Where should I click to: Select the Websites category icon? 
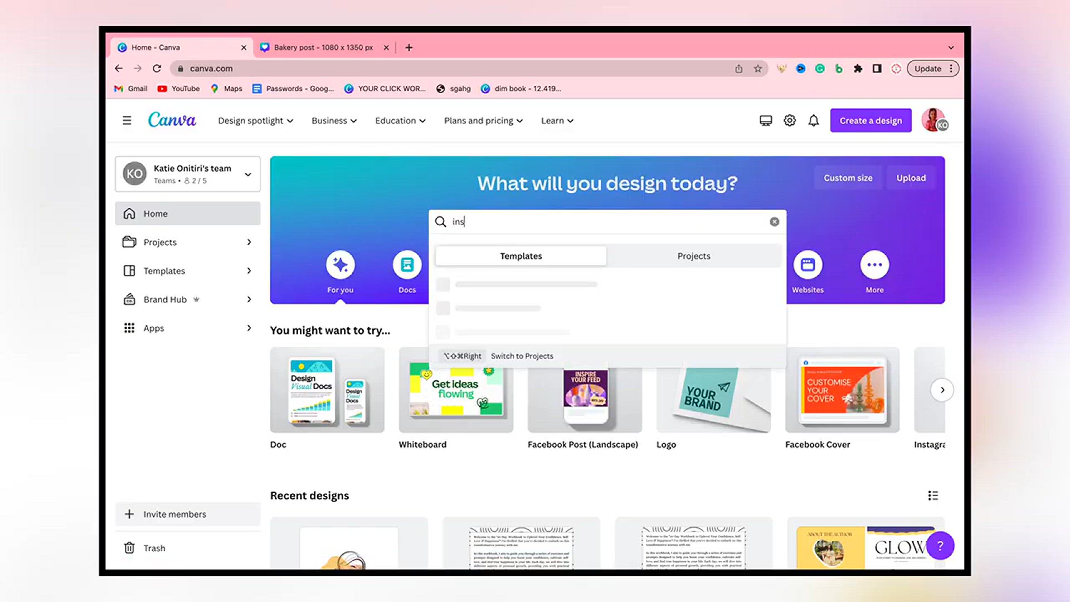(x=808, y=265)
